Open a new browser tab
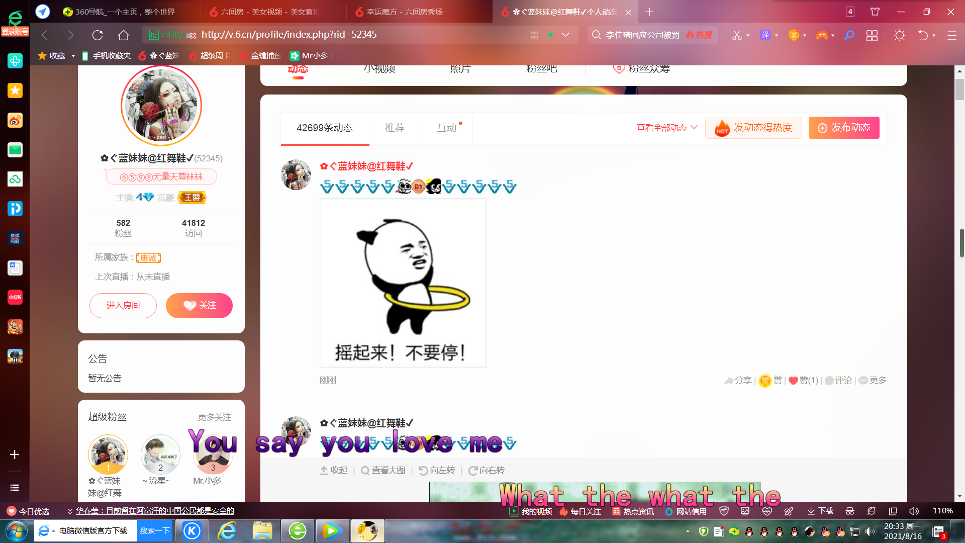Image resolution: width=965 pixels, height=543 pixels. point(649,12)
